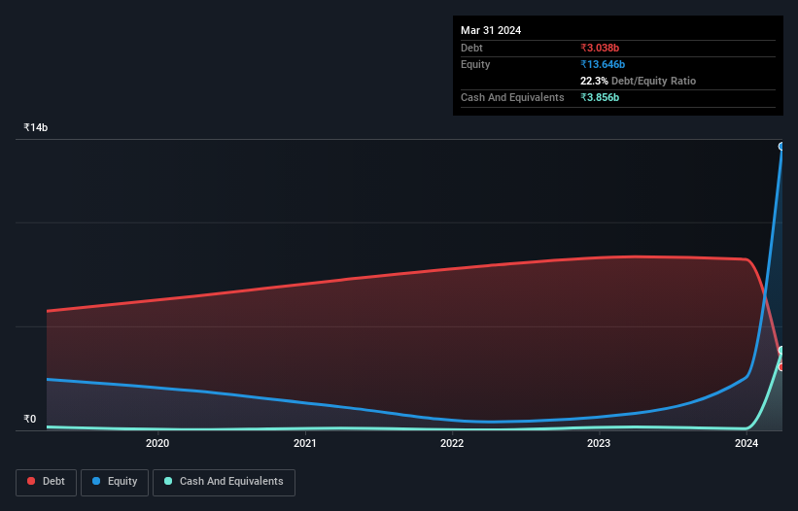This screenshot has width=798, height=511.
Task: Click Cash And Equivalents label in tooltip
Action: [512, 97]
